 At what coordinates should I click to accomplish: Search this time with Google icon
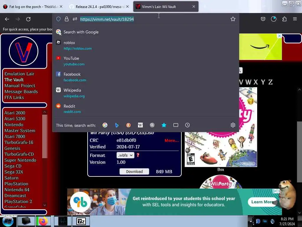point(105,125)
